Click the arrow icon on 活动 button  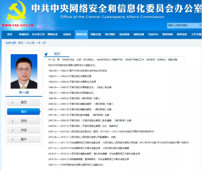click(13, 121)
